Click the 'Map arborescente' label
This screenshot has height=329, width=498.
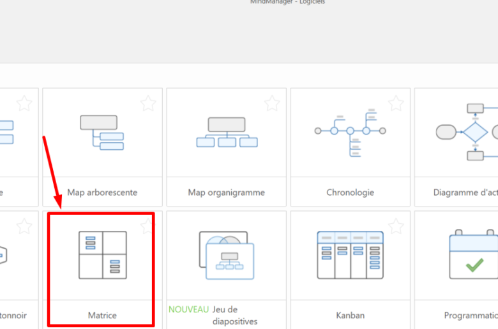tap(102, 192)
